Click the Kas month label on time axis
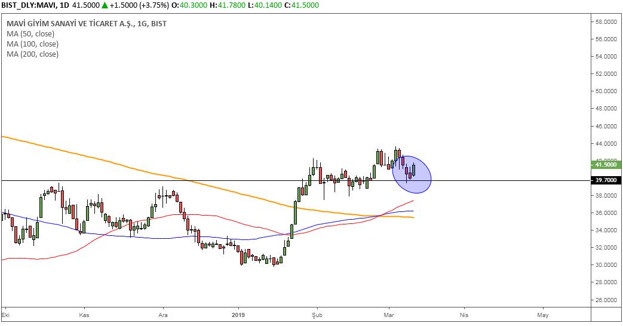623x326 pixels. (84, 315)
